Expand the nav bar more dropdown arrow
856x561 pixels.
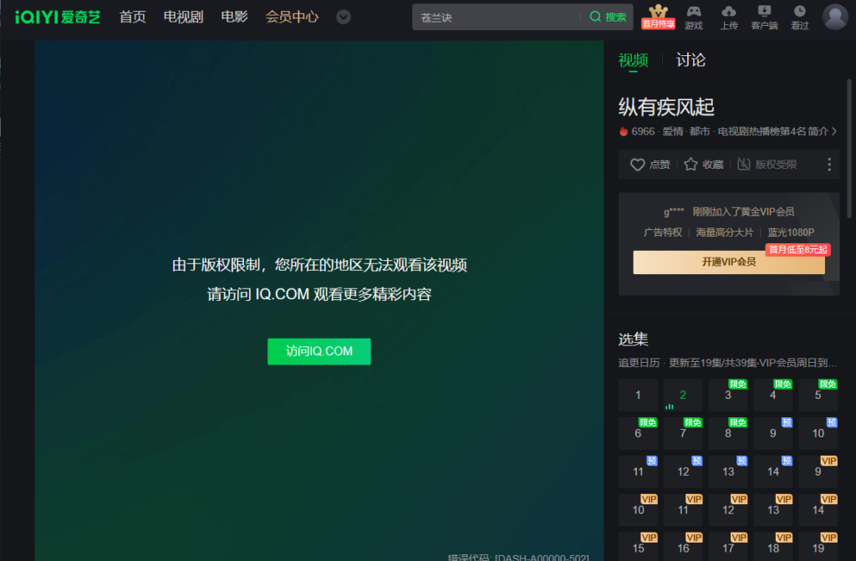click(344, 17)
